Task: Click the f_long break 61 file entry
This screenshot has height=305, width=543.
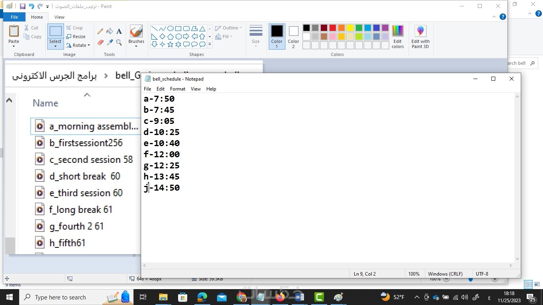Action: [81, 210]
